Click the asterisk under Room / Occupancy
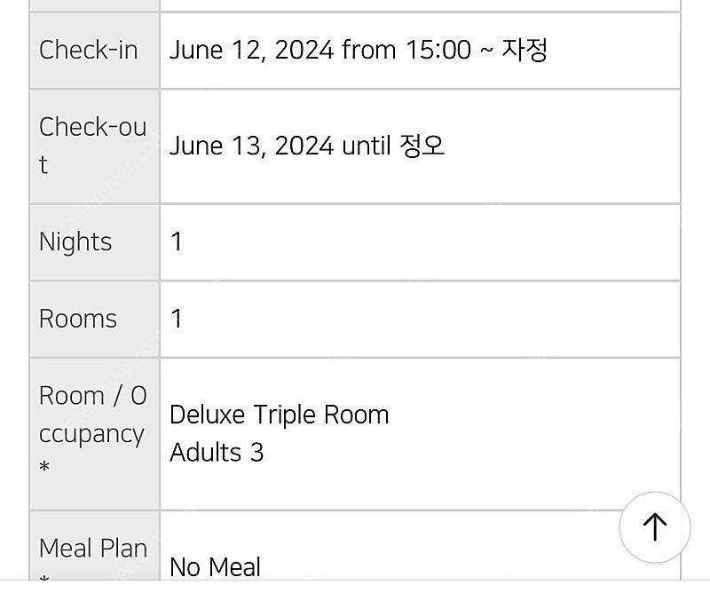 tap(44, 466)
